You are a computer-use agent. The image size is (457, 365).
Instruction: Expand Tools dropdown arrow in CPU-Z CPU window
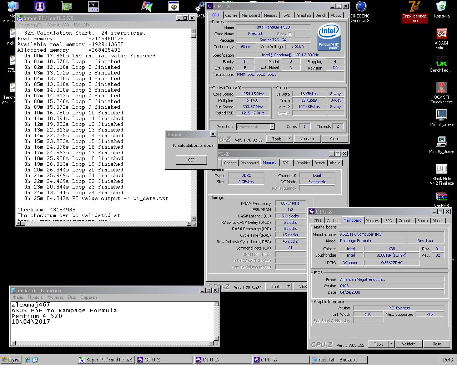(290, 139)
